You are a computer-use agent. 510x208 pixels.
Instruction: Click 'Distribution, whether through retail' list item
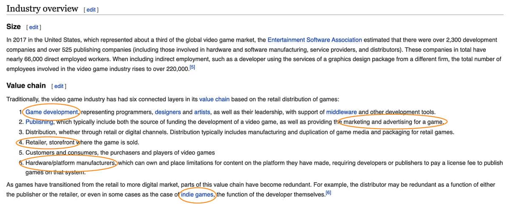coord(240,132)
